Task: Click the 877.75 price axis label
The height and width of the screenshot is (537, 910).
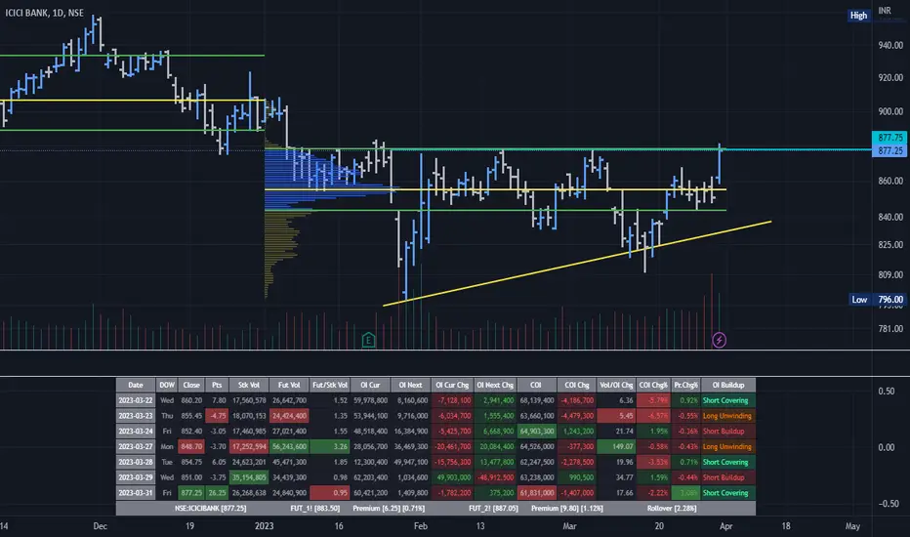Action: coord(889,138)
